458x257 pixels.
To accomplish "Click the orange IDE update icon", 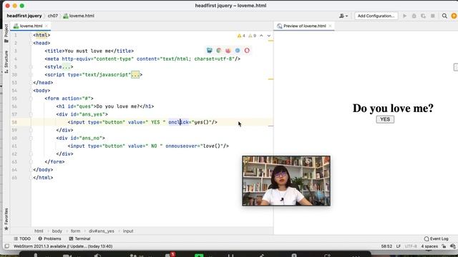I will click(454, 16).
